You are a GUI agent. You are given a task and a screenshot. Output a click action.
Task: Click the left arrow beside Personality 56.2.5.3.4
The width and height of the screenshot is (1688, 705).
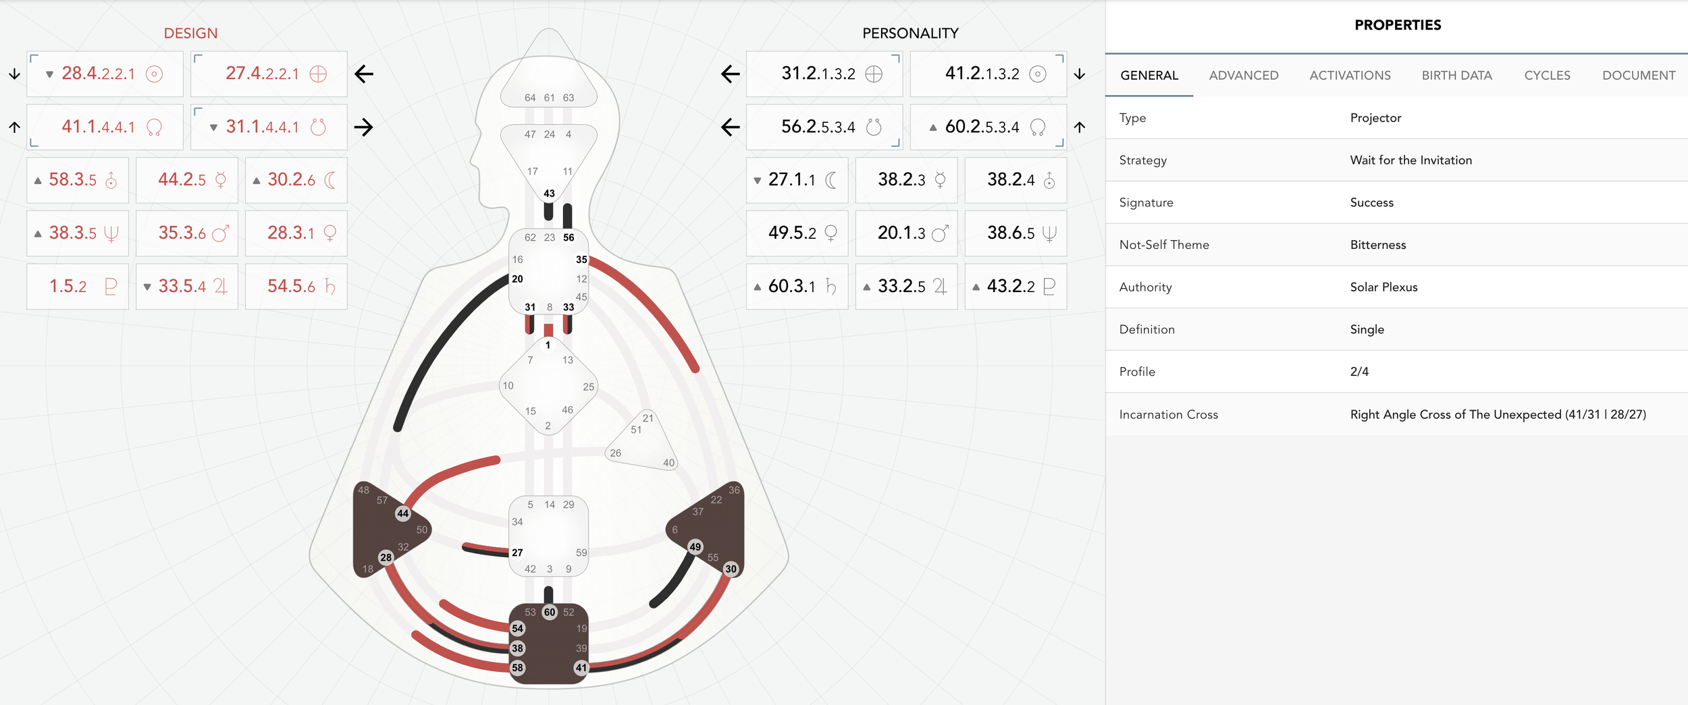pos(731,127)
